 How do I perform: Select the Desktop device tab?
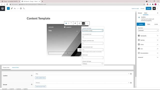[x=141, y=24]
